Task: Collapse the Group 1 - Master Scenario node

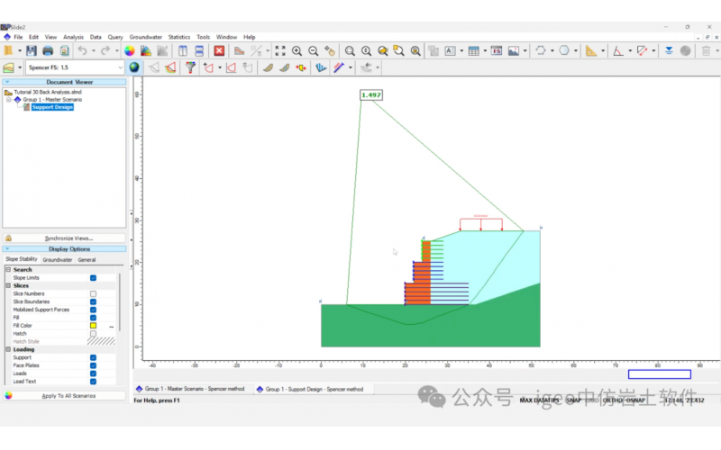Action: point(9,100)
